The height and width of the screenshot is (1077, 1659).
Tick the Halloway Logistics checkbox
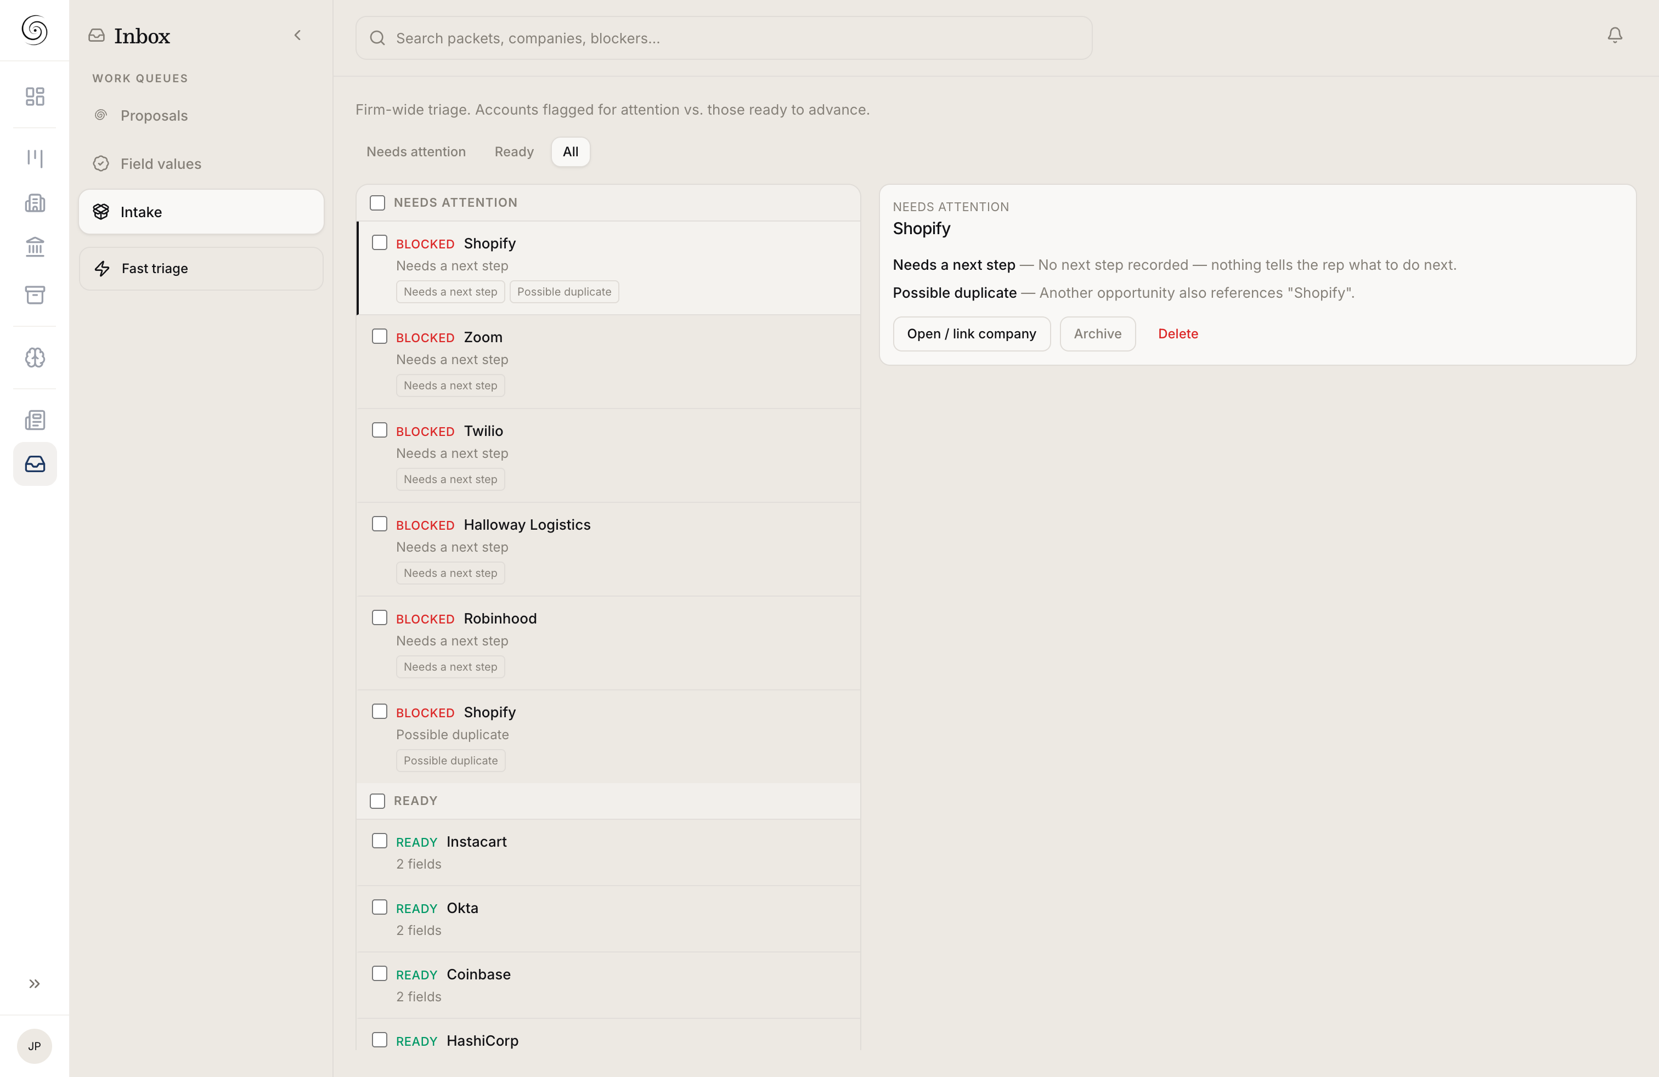[x=379, y=524]
